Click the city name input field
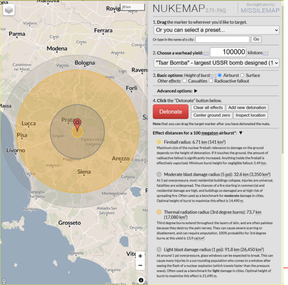The height and width of the screenshot is (285, 288). coord(222,39)
